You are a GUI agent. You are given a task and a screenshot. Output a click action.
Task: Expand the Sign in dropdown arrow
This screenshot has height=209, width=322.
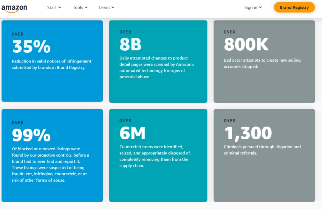click(x=260, y=7)
